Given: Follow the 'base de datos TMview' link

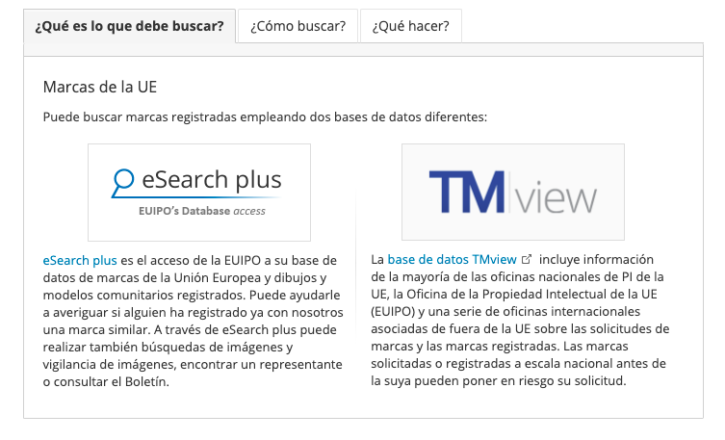Looking at the screenshot, I should click(x=452, y=260).
